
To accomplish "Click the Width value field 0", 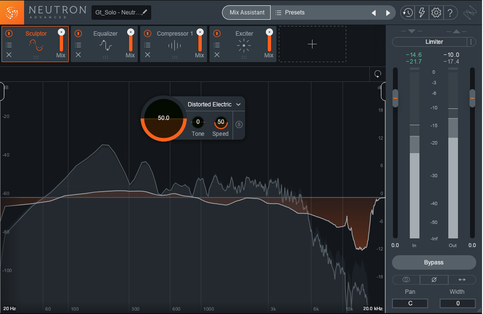I will pyautogui.click(x=458, y=303).
